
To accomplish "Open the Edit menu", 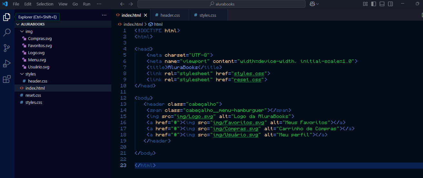I will click(x=28, y=4).
